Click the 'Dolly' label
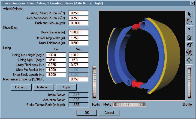Image resolution: width=196 pixels, height=119 pixels. [x=187, y=105]
